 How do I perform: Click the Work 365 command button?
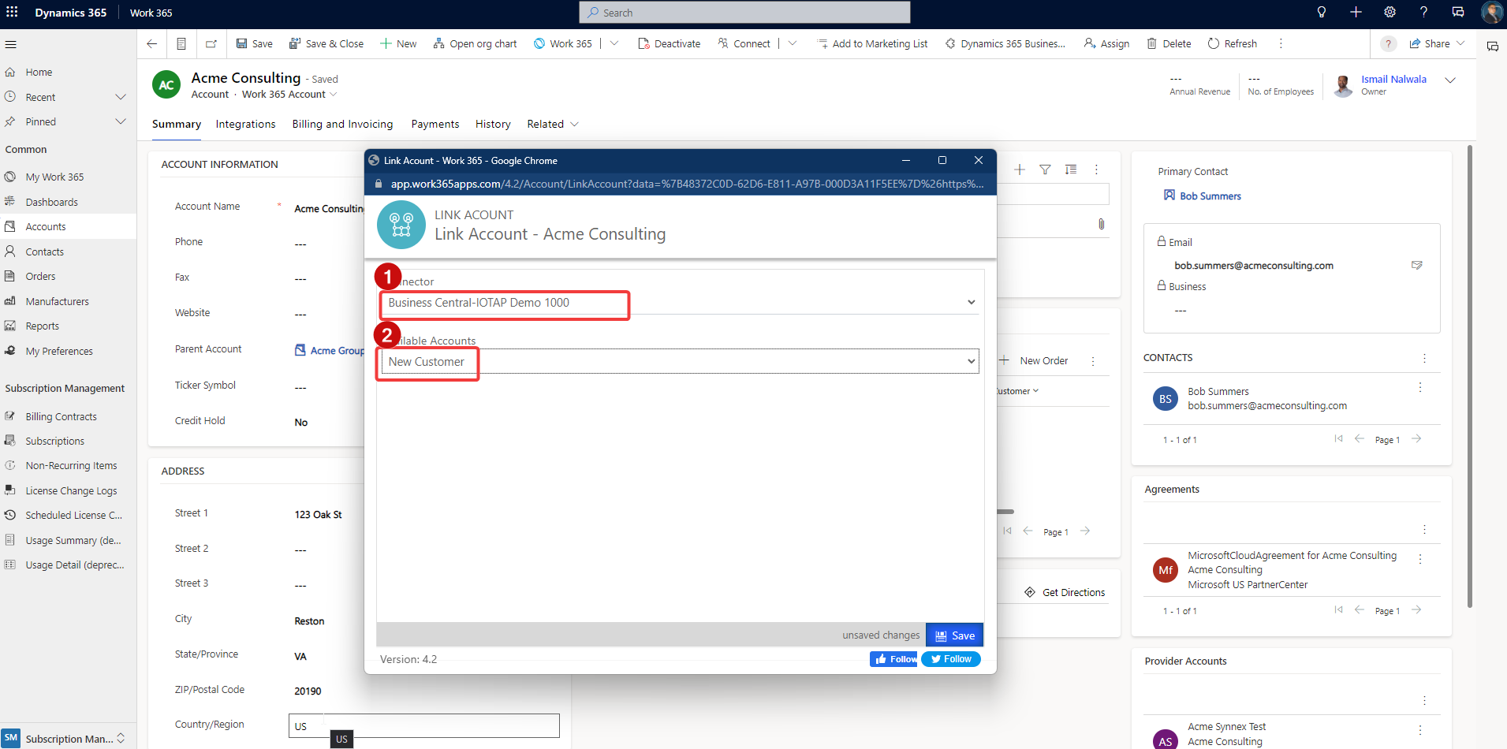tap(562, 44)
